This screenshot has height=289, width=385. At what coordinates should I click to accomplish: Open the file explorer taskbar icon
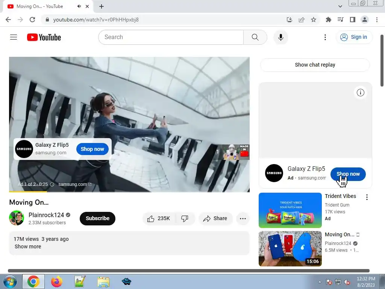pos(103,282)
